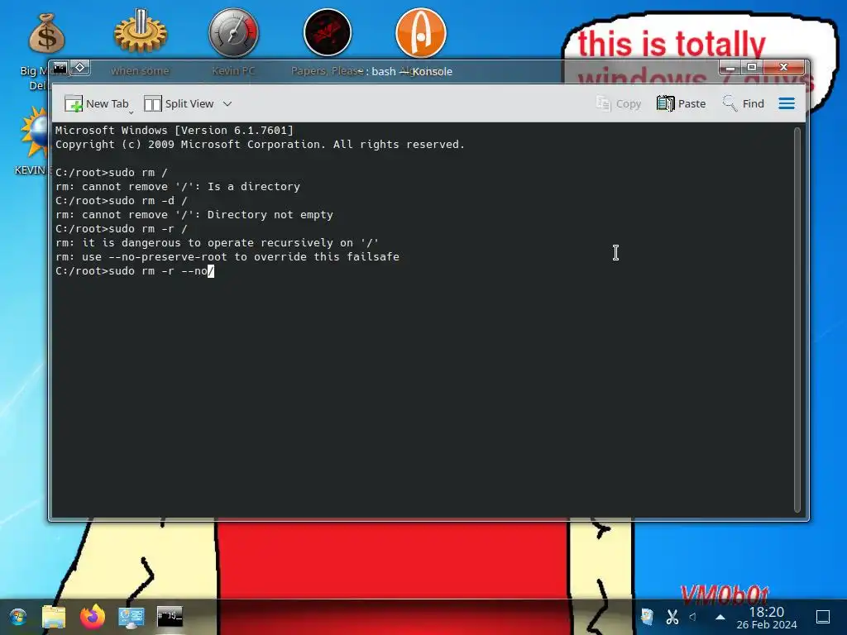Click the scissors tray icon
Screen dimensions: 847x635
pos(672,617)
